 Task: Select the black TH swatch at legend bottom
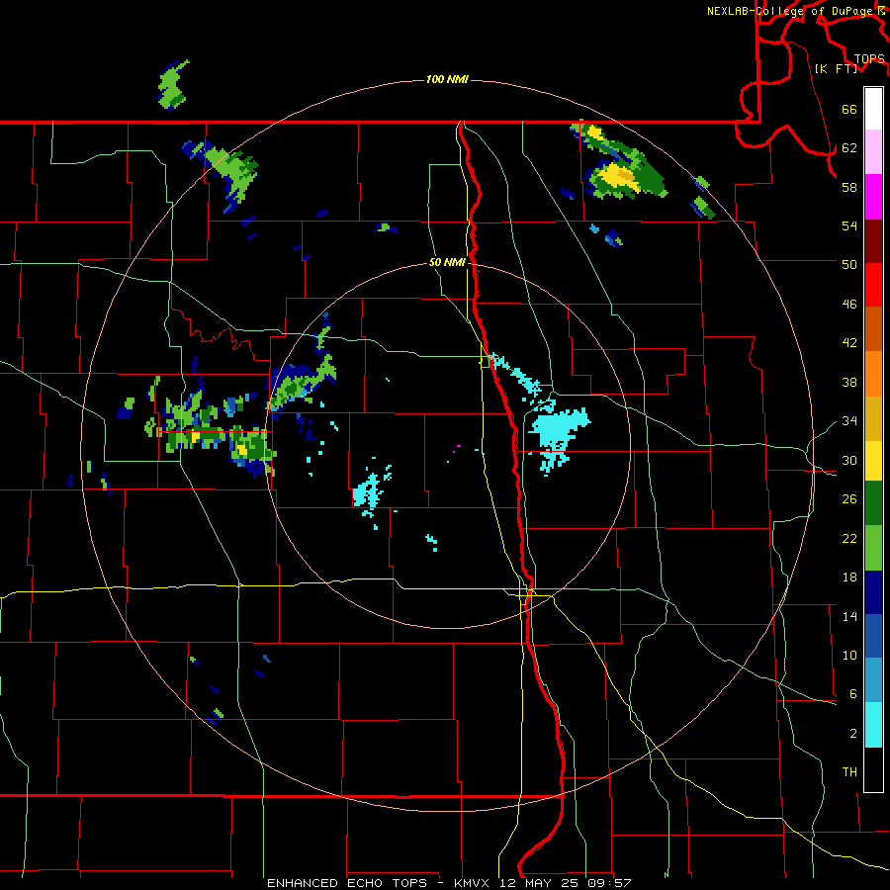coord(873,769)
